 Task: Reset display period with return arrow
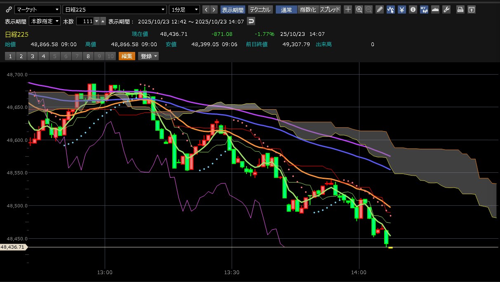click(251, 21)
